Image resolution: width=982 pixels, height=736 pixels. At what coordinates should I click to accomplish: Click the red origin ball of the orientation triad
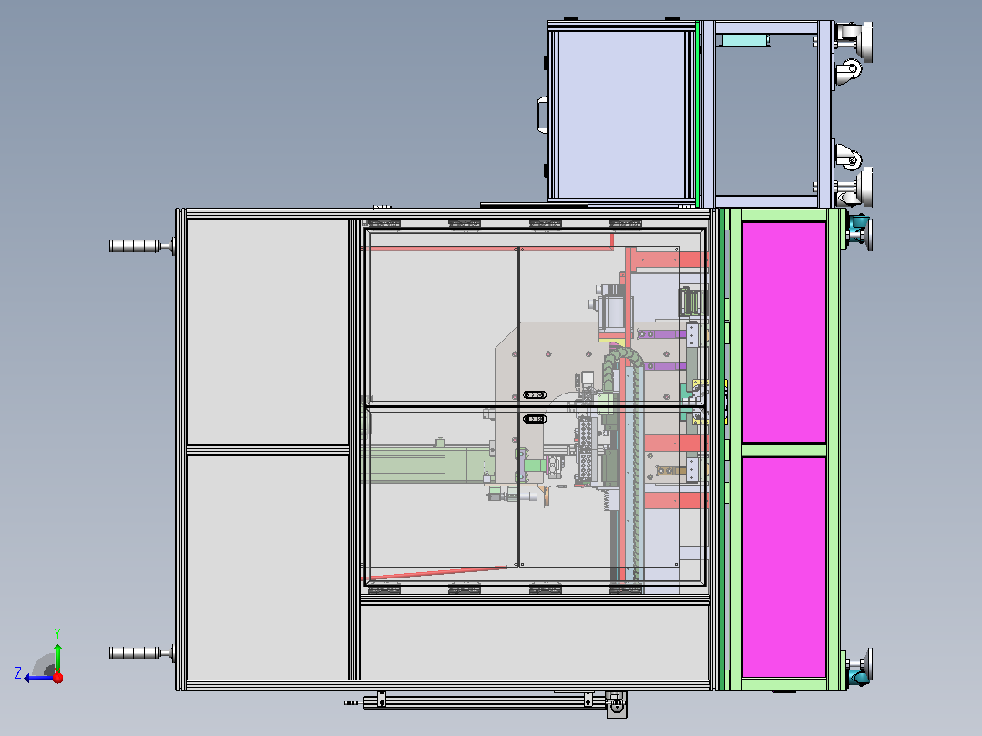[58, 678]
